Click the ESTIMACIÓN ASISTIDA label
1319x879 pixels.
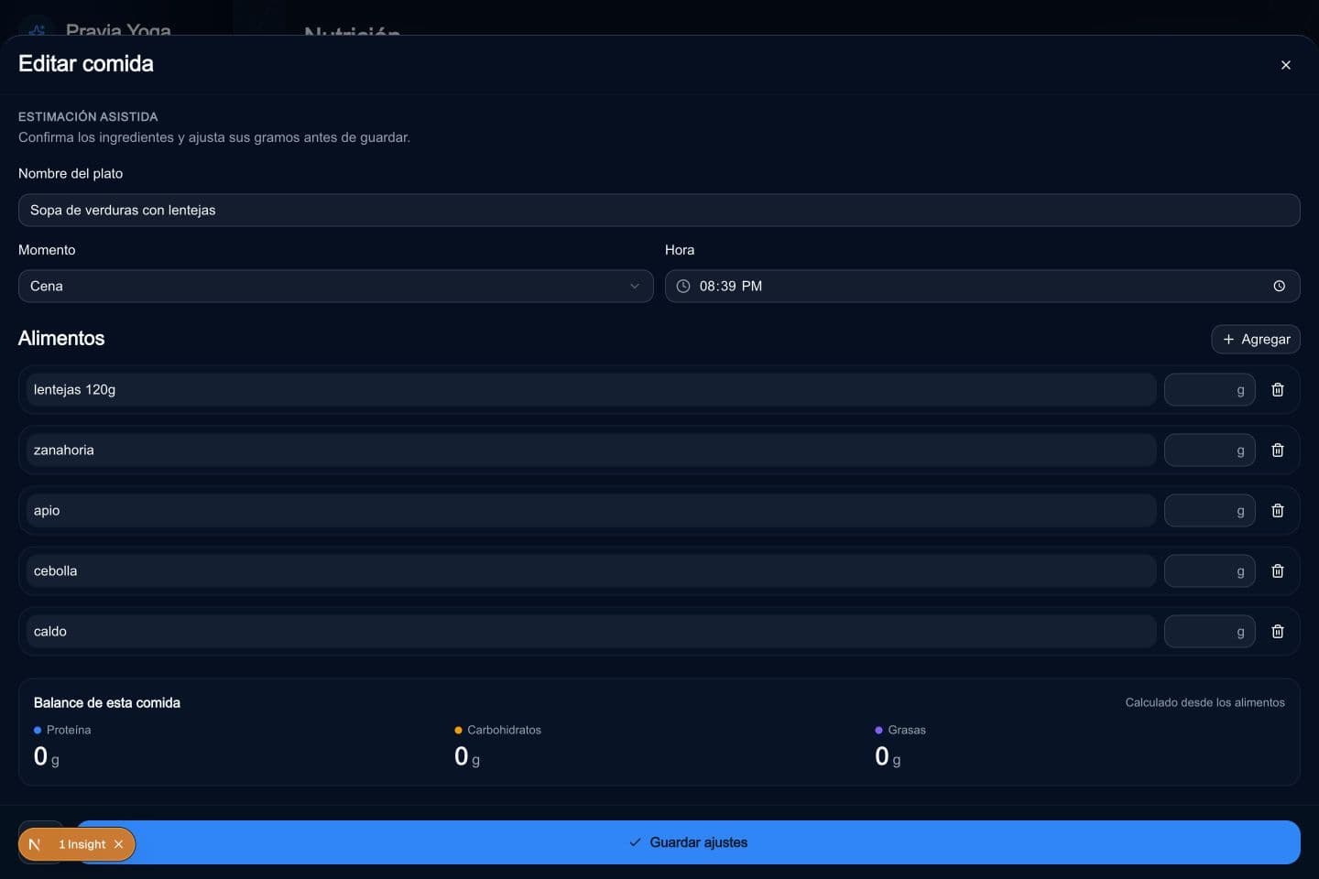88,117
